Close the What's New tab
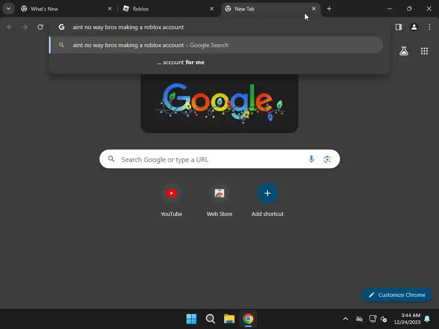Image resolution: width=439 pixels, height=329 pixels. coord(110,9)
